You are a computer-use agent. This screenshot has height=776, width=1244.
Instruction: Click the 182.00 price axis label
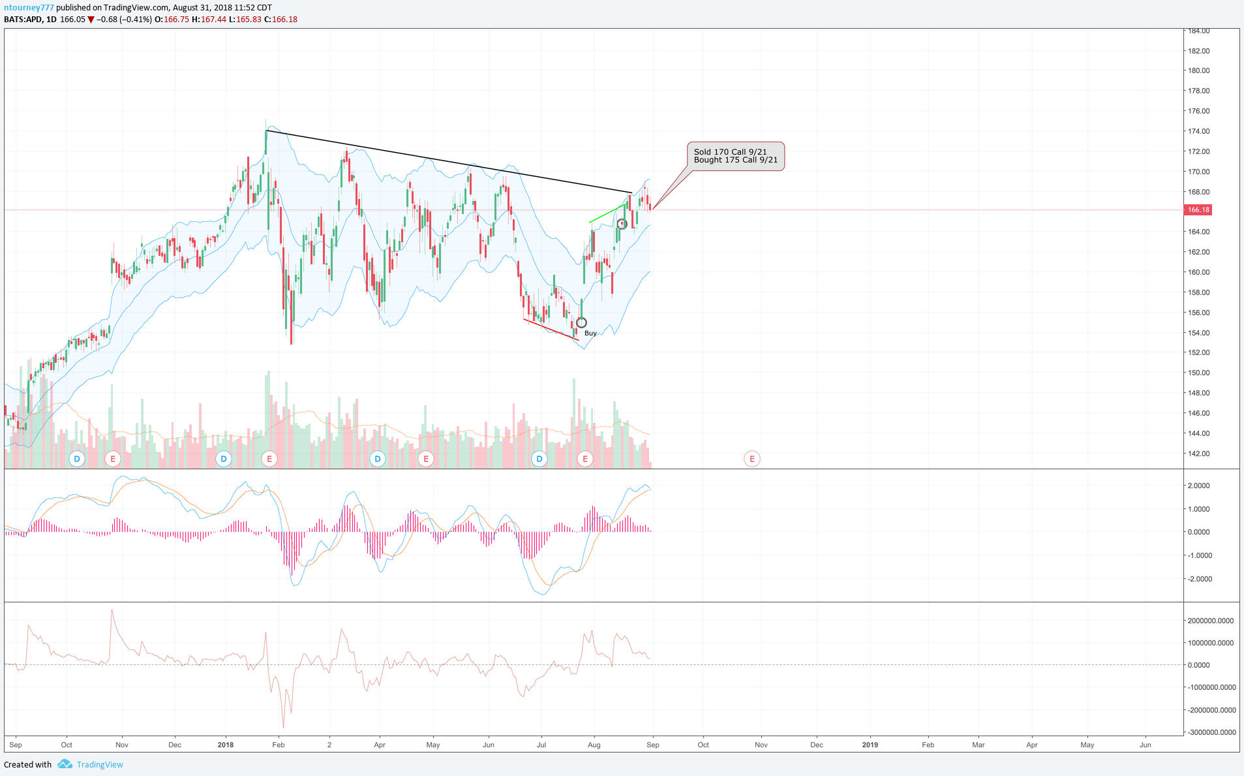pos(1199,51)
